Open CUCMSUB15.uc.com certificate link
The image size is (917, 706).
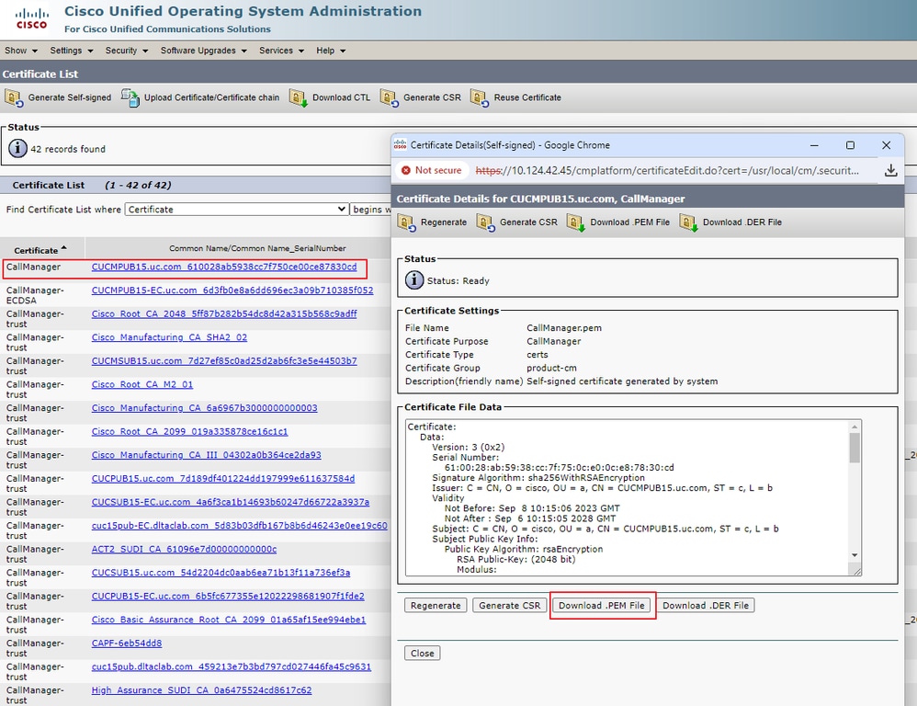pyautogui.click(x=224, y=361)
